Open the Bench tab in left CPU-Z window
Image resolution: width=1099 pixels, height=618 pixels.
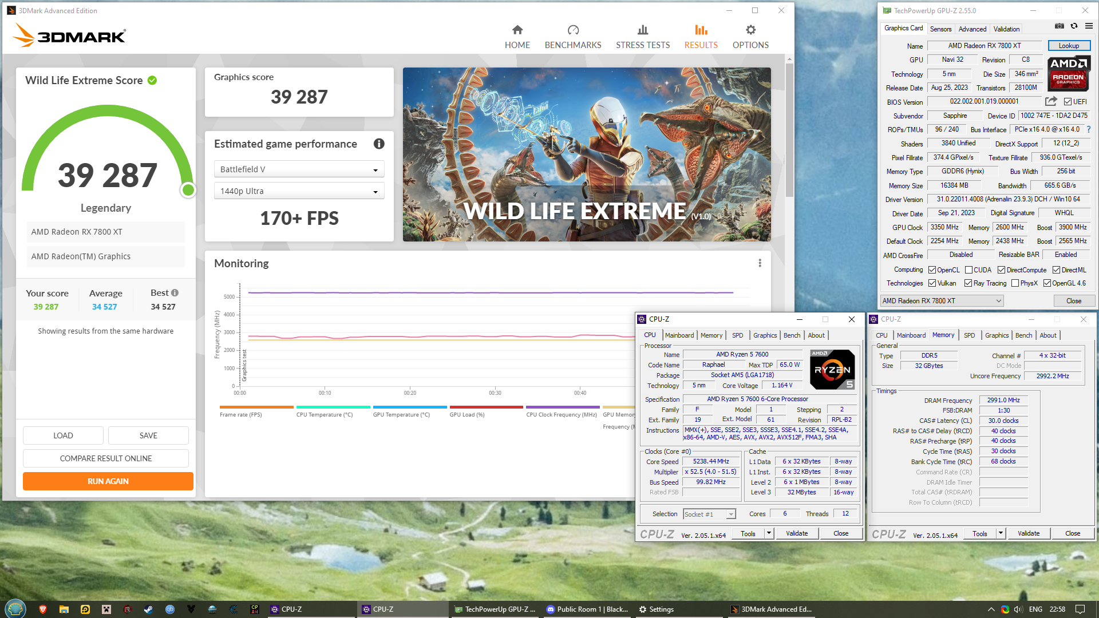click(x=792, y=335)
